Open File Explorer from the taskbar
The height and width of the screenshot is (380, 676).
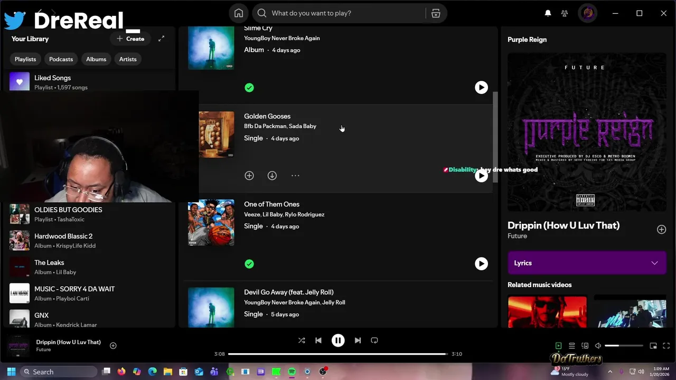168,372
